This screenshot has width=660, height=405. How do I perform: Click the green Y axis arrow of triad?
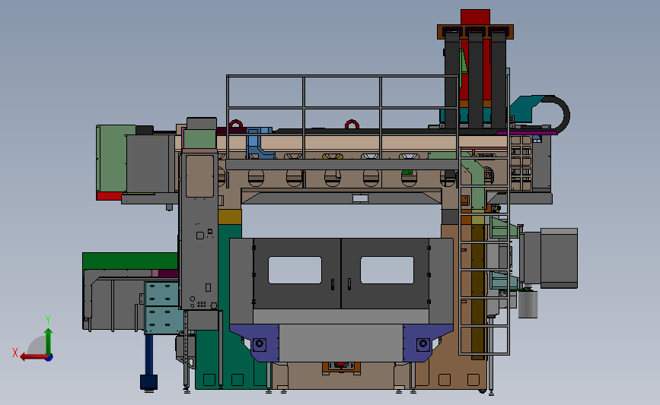(x=49, y=341)
